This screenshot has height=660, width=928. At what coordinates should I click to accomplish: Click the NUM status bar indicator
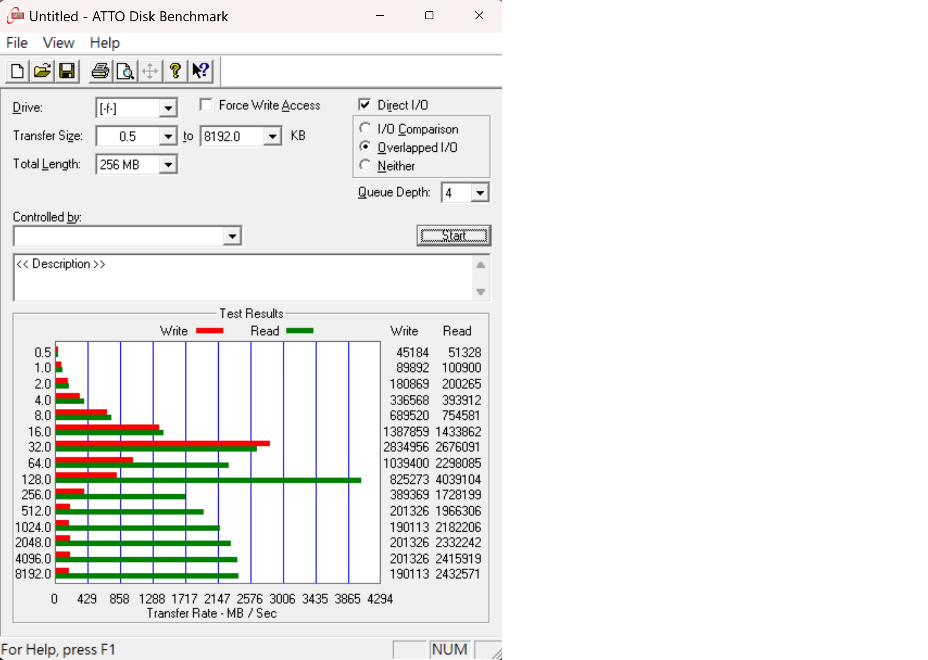(449, 650)
